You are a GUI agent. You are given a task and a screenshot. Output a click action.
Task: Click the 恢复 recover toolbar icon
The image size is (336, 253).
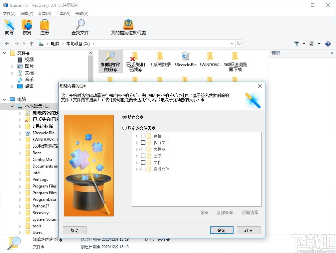(27, 27)
